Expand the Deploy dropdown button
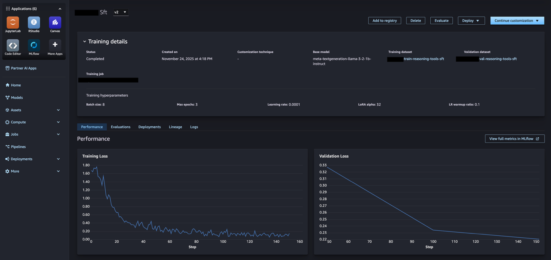551x260 pixels. point(471,21)
